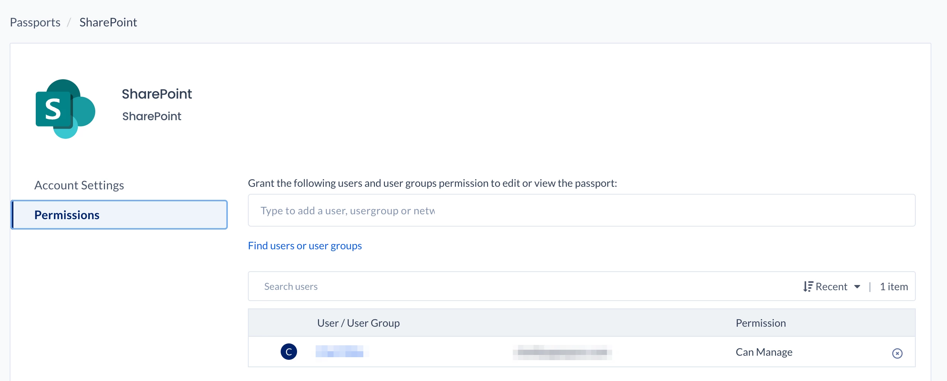The image size is (947, 381).
Task: Focus the add user or usergroup field
Action: (581, 210)
